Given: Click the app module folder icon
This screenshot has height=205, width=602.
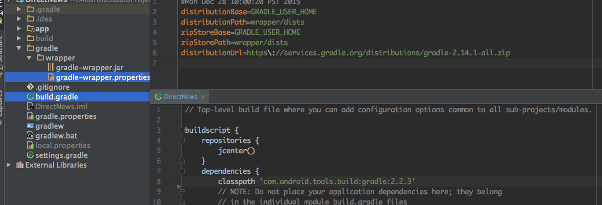Looking at the screenshot, I should coord(30,29).
